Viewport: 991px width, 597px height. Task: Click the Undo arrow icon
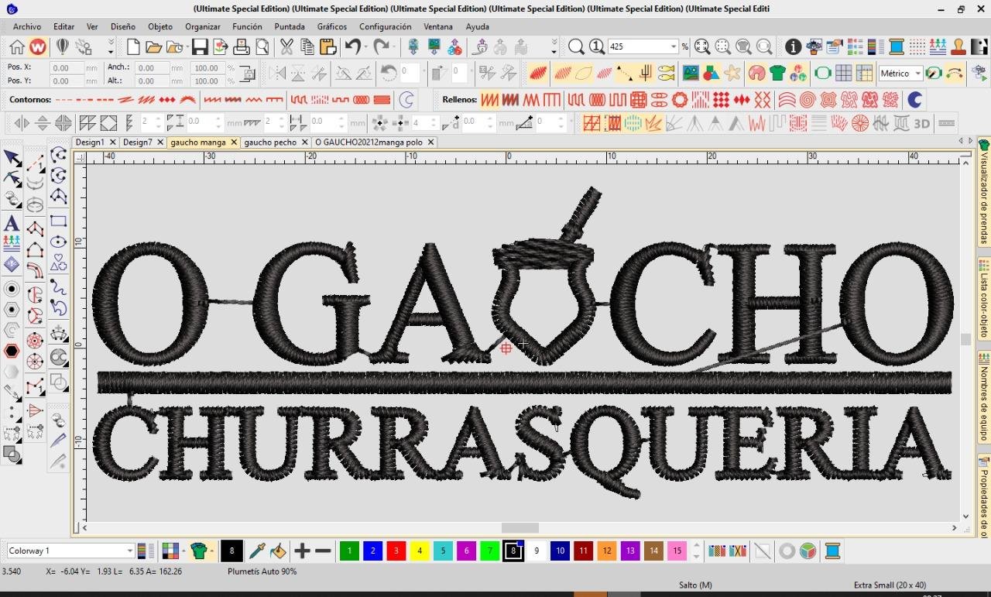(353, 47)
